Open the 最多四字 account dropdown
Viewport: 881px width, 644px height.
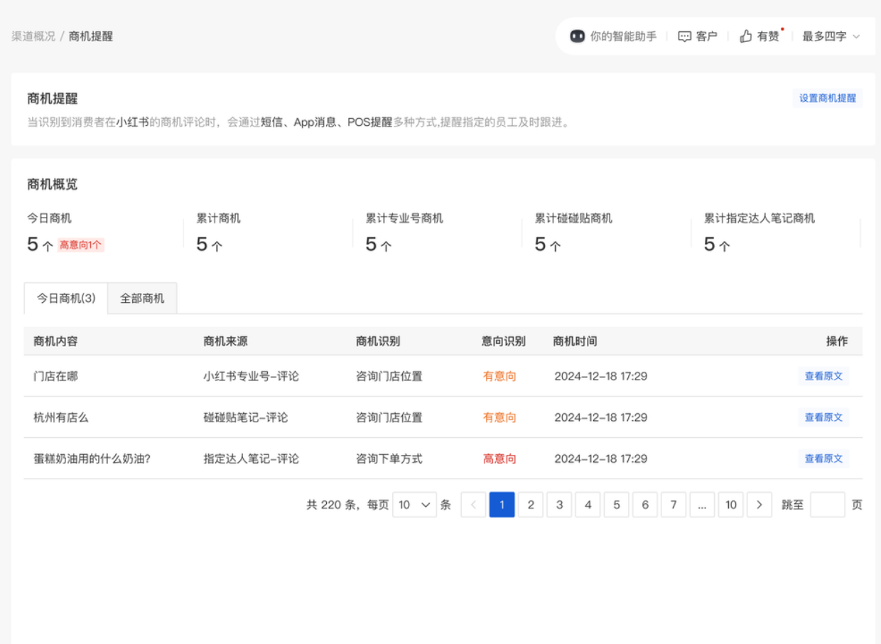[830, 36]
